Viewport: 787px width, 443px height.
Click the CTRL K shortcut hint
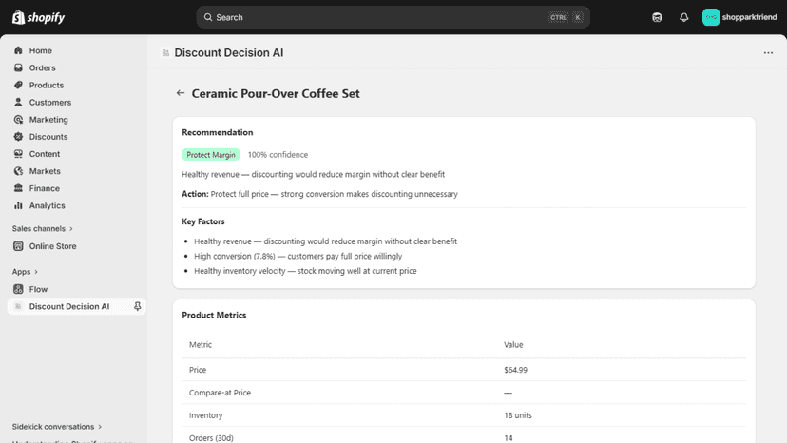point(566,17)
